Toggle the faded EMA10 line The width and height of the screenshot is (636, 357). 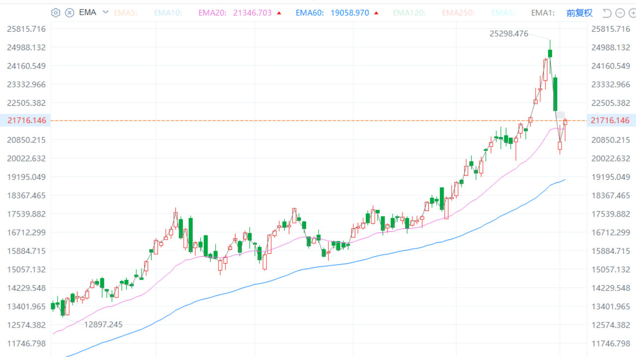click(167, 13)
